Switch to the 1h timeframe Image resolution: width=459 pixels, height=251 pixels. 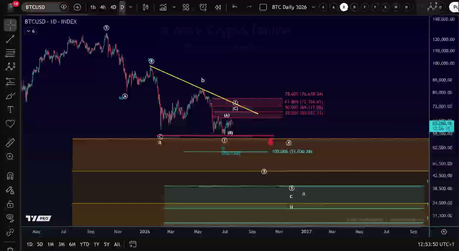tap(93, 7)
